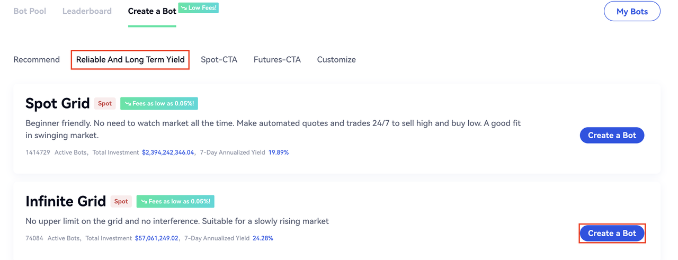Click the Infinite Grid title

(66, 201)
